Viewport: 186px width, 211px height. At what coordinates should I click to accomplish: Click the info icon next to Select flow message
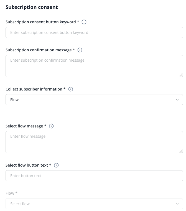pyautogui.click(x=51, y=126)
